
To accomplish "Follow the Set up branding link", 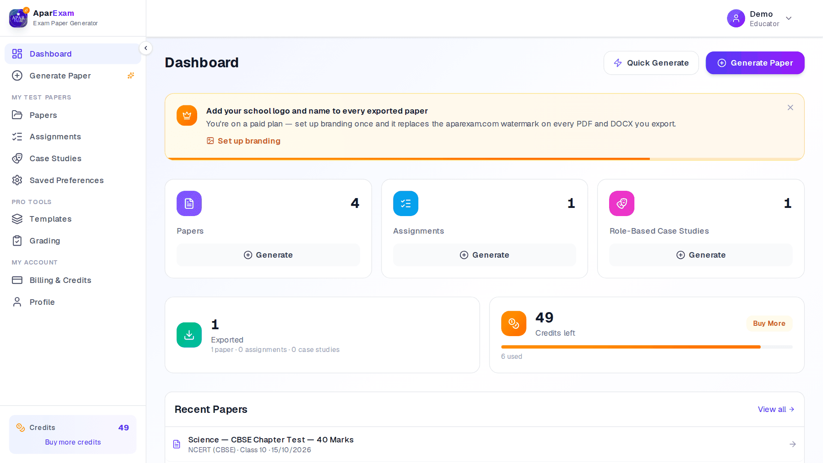I will point(243,141).
